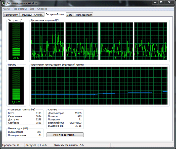Image resolution: width=176 pixels, height=149 pixels.
Task: Minimize the Task Manager window
Action: tap(155, 2)
